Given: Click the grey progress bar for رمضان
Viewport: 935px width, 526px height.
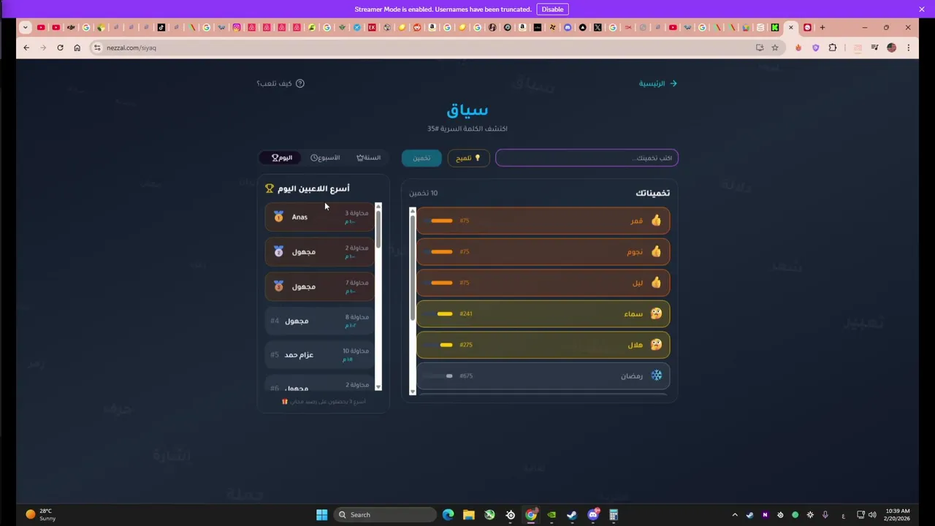Looking at the screenshot, I should (449, 376).
